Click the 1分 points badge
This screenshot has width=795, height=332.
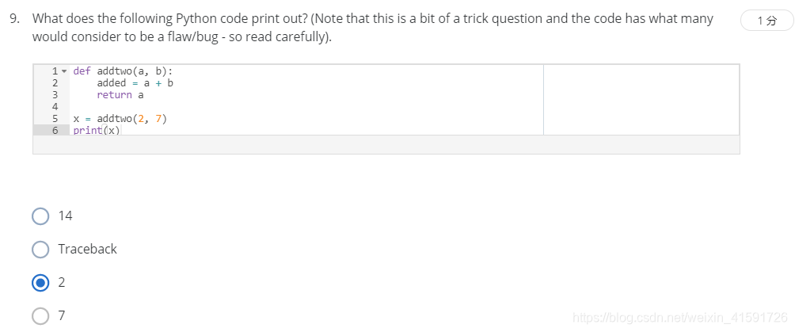coord(766,21)
